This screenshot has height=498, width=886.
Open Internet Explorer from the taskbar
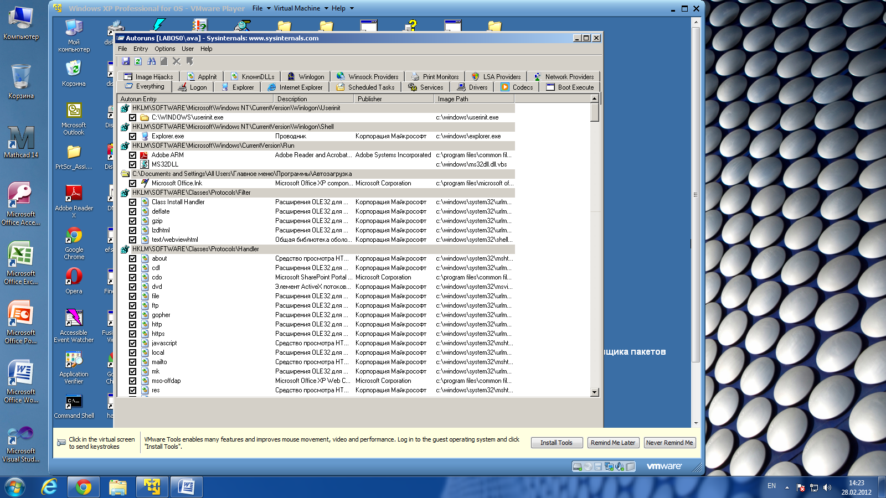tap(50, 487)
